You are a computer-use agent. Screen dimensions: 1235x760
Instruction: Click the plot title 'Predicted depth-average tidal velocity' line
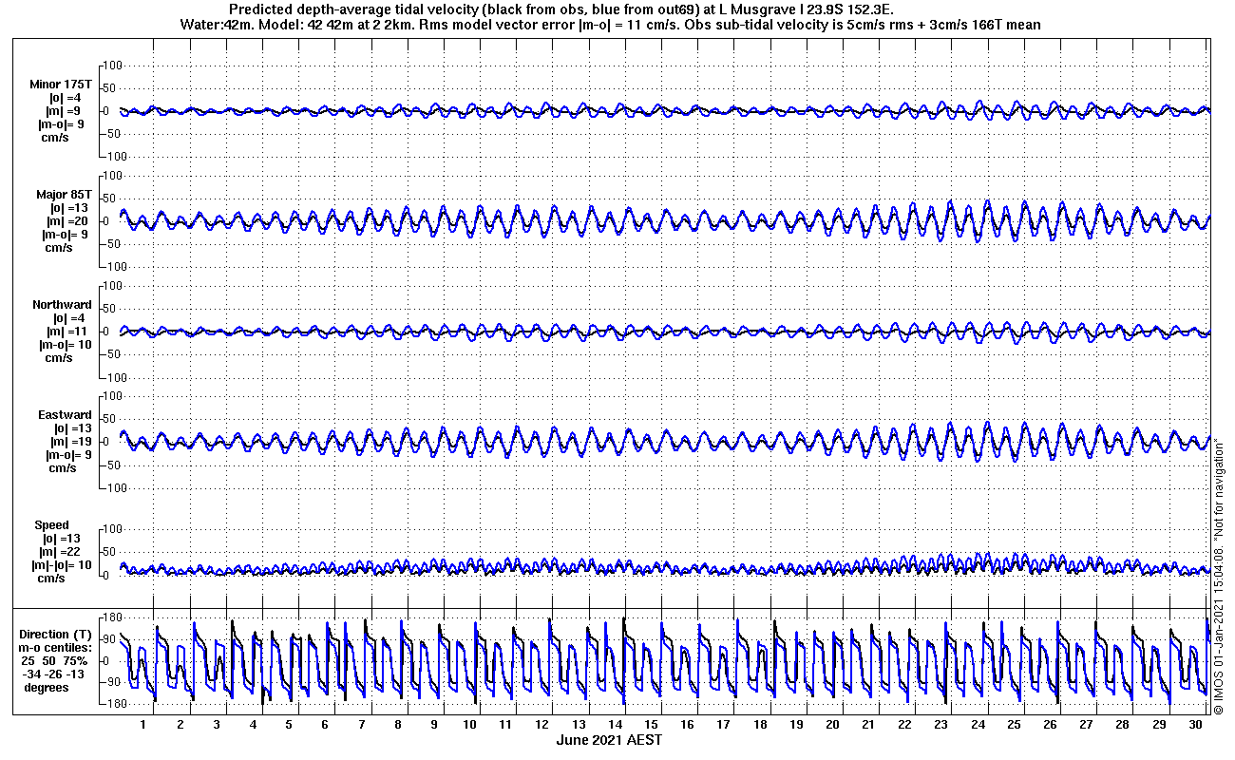coord(561,9)
